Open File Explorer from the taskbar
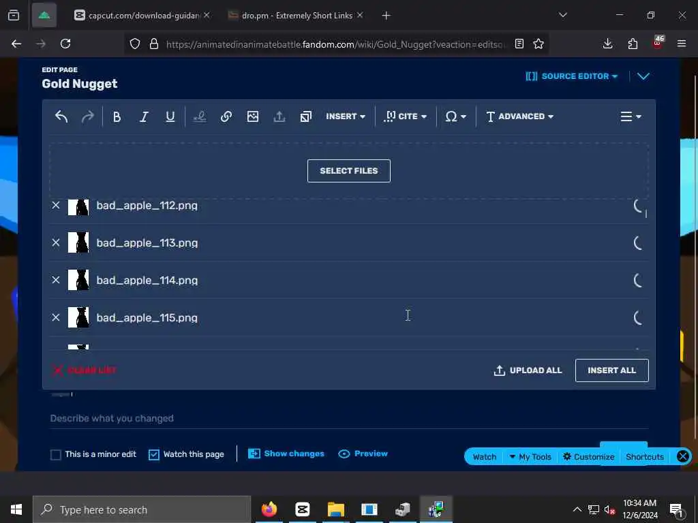The image size is (698, 523). pyautogui.click(x=336, y=509)
